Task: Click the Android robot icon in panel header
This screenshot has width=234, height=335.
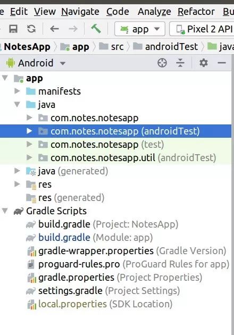Action: [11, 63]
